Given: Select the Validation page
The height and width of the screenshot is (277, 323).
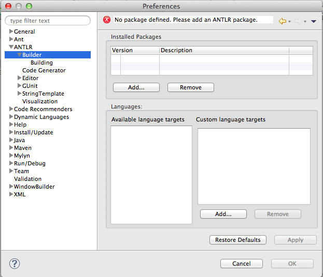Looking at the screenshot, I should pyautogui.click(x=27, y=179).
